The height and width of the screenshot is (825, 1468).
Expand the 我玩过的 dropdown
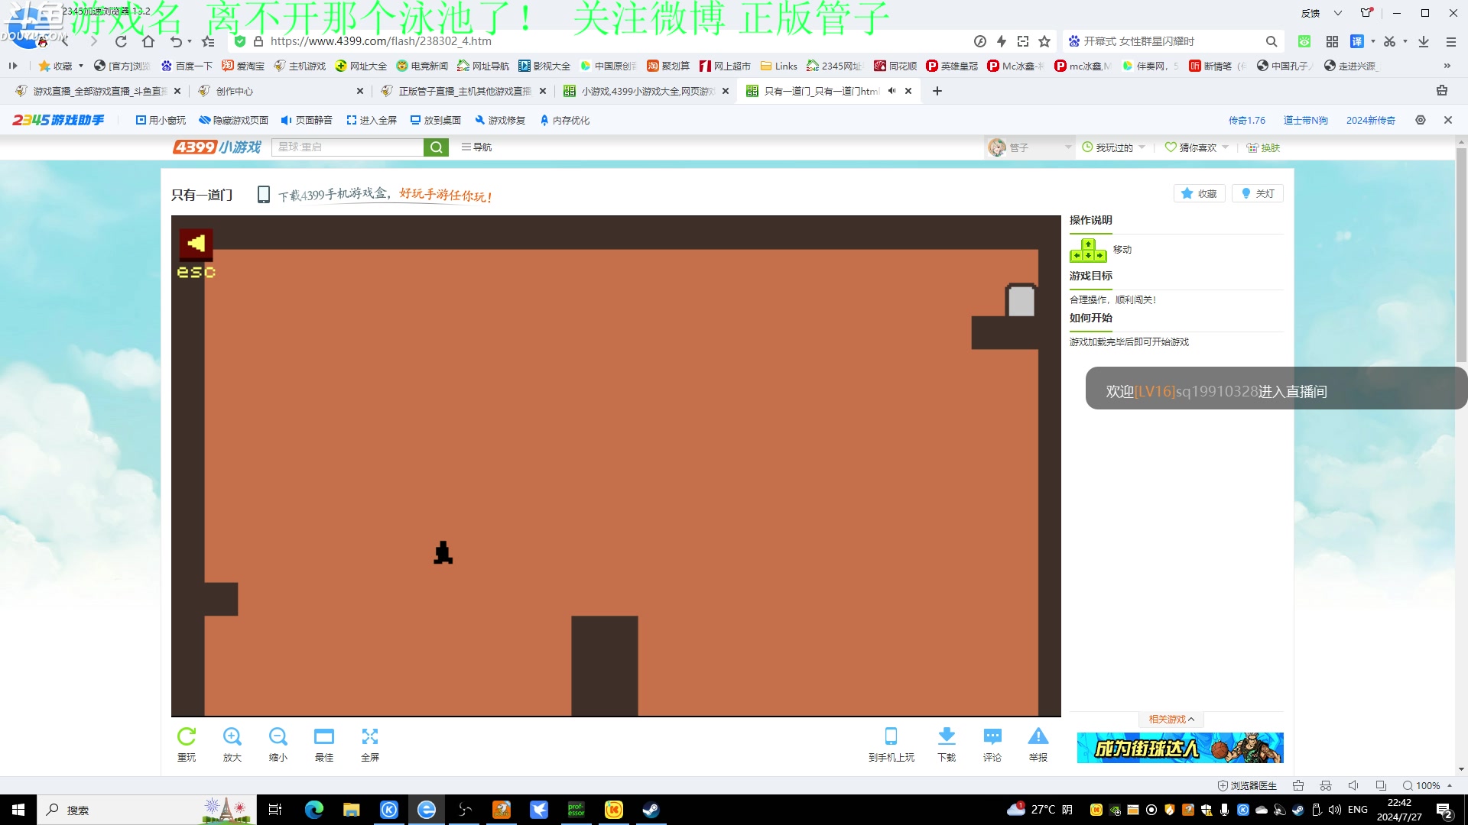tap(1142, 147)
